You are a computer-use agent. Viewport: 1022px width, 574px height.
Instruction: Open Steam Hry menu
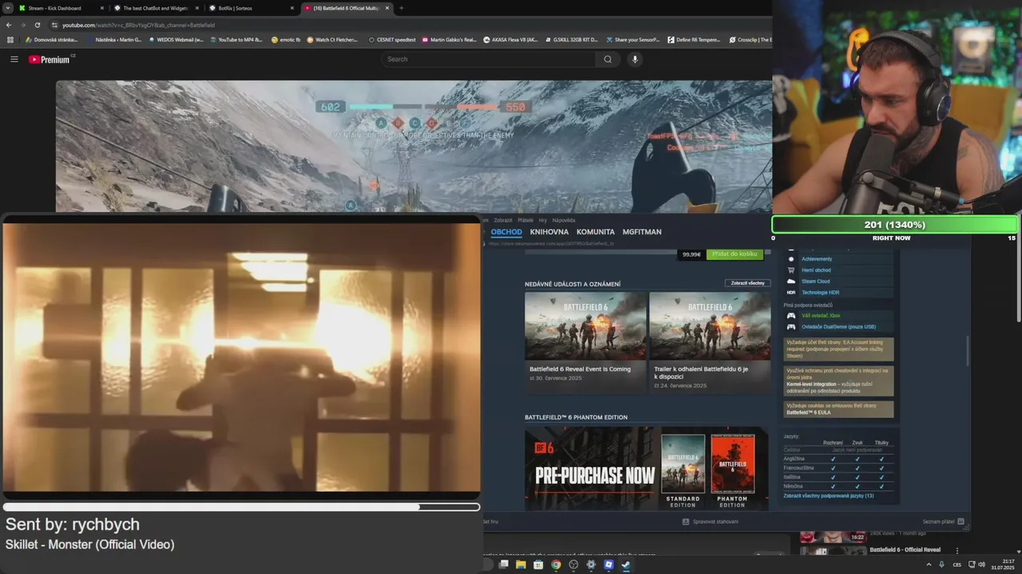point(543,220)
